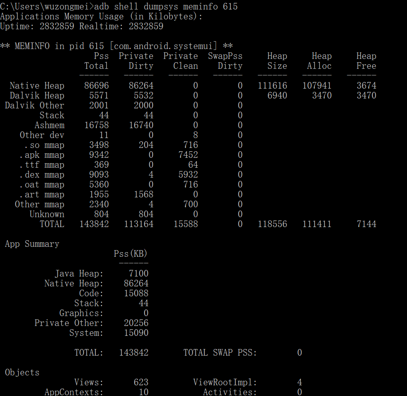
Task: Click the 'Other dev' row label
Action: (42, 135)
